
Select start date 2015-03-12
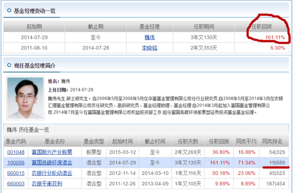[x=123, y=152]
